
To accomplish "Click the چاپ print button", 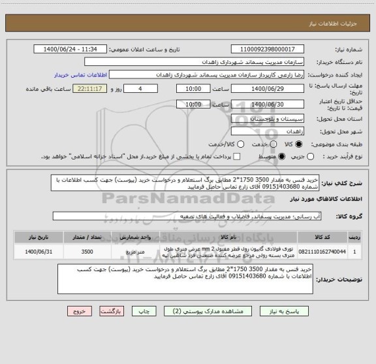I will point(144,311).
